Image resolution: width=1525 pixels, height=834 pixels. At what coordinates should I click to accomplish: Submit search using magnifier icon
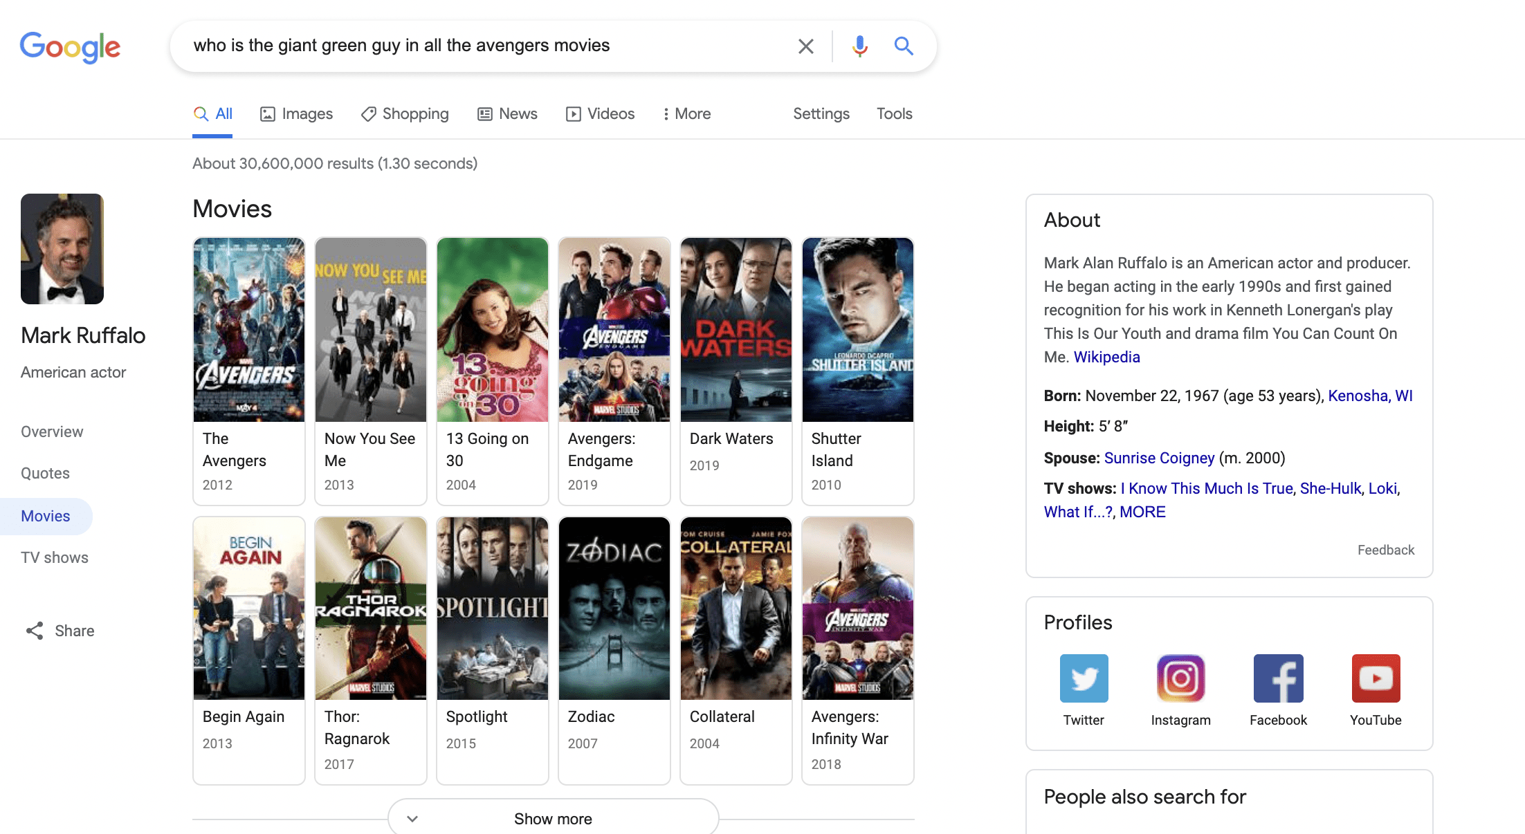pos(904,46)
